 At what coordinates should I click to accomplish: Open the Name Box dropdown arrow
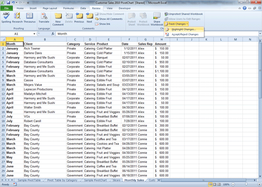point(34,34)
